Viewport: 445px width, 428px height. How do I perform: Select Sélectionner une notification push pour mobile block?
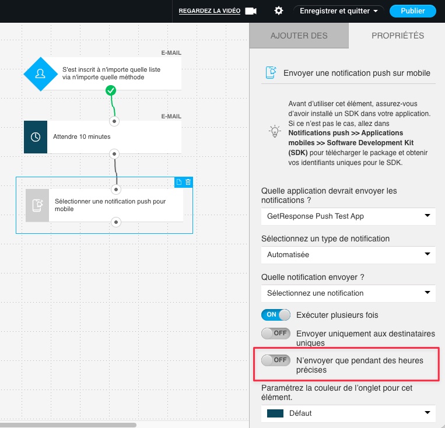(x=104, y=205)
